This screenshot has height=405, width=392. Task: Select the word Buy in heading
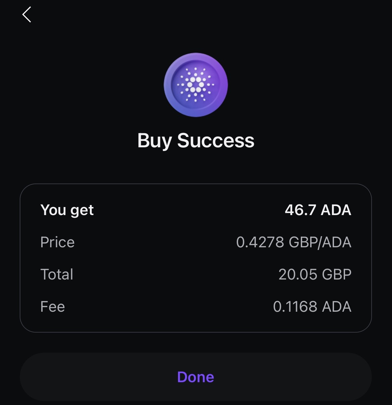tap(155, 141)
